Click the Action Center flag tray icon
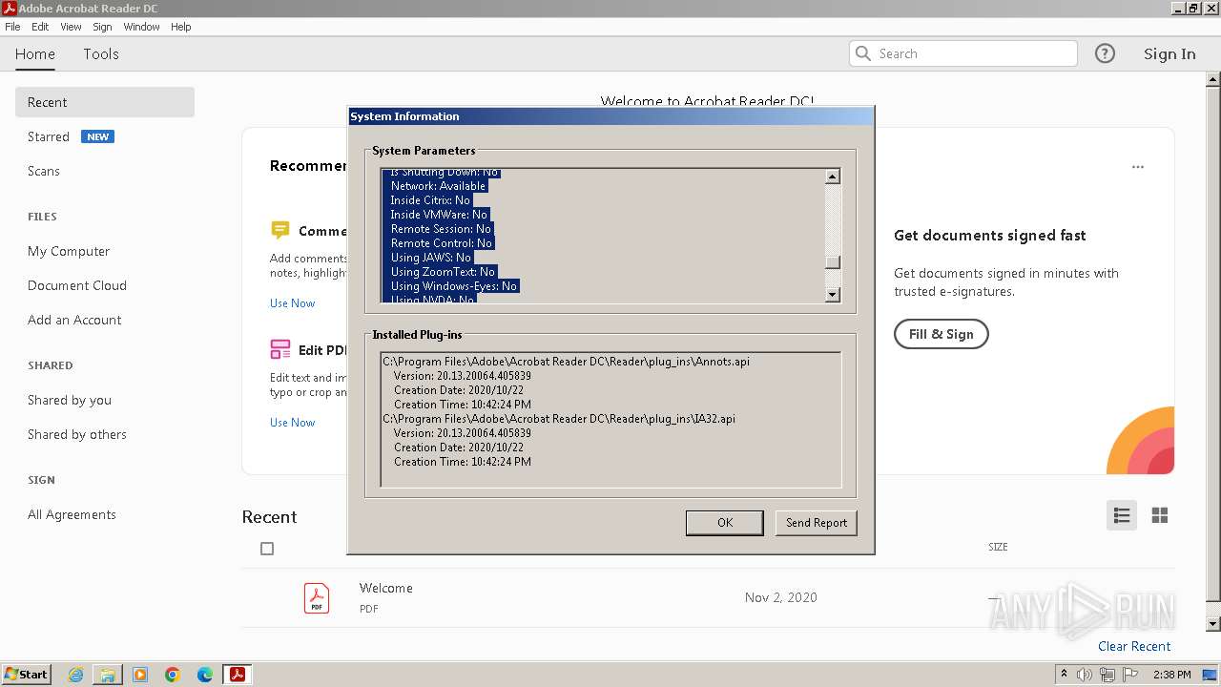Screen dimensions: 1221x687 click(1130, 675)
